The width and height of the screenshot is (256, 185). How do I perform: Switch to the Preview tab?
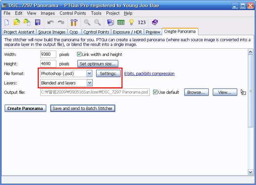[153, 32]
